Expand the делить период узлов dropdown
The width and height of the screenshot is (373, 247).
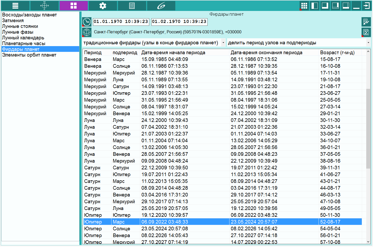coord(368,43)
